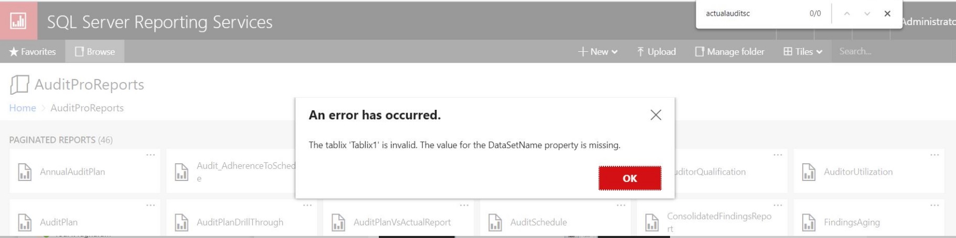Click ellipsis on AnnualAuditPlan tile
The image size is (956, 238).
[151, 155]
